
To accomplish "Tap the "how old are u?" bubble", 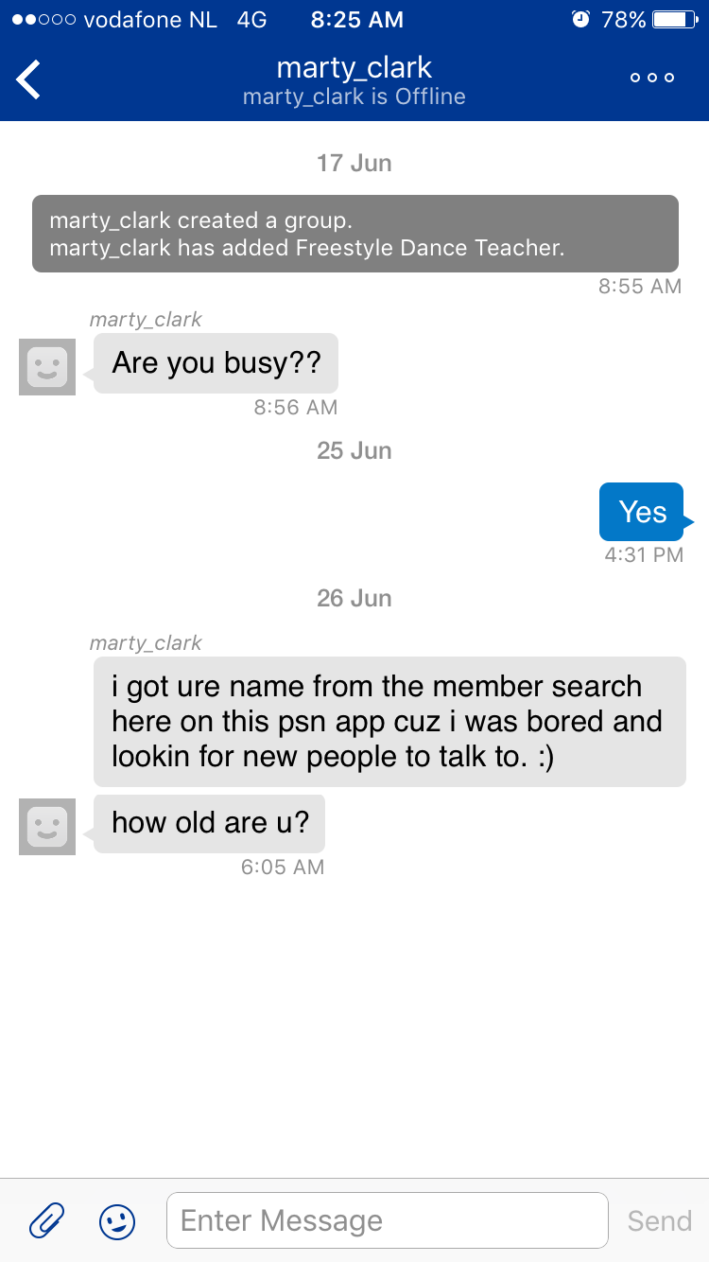I will (210, 823).
